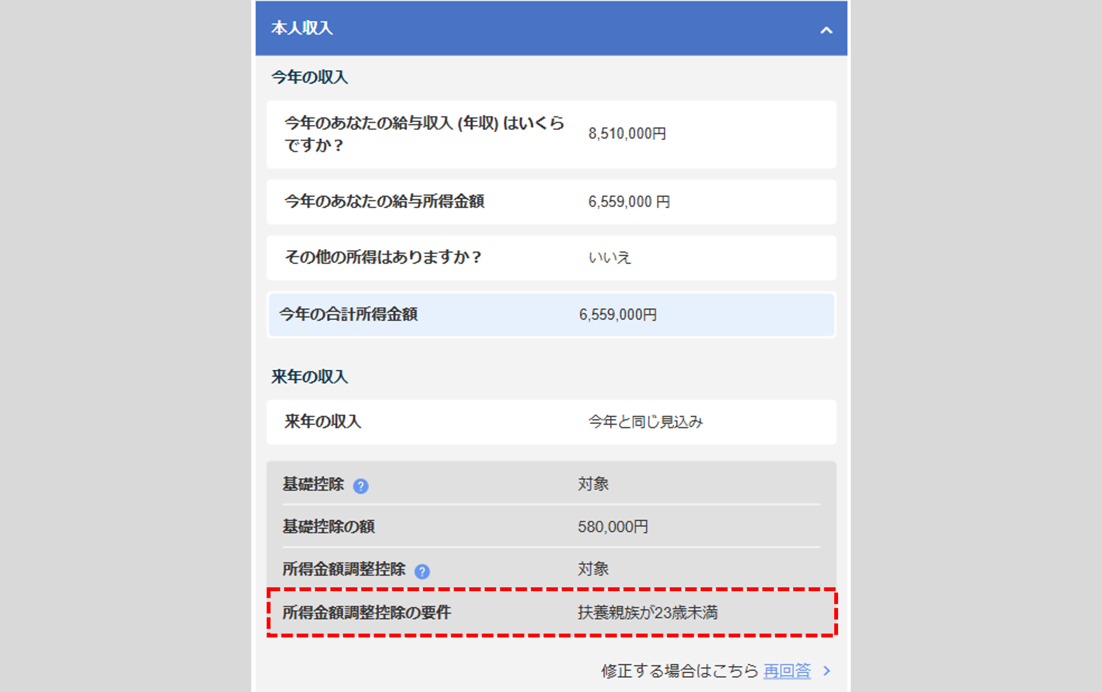Click the 来年の収入 section heading
Image resolution: width=1102 pixels, height=692 pixels.
click(309, 377)
